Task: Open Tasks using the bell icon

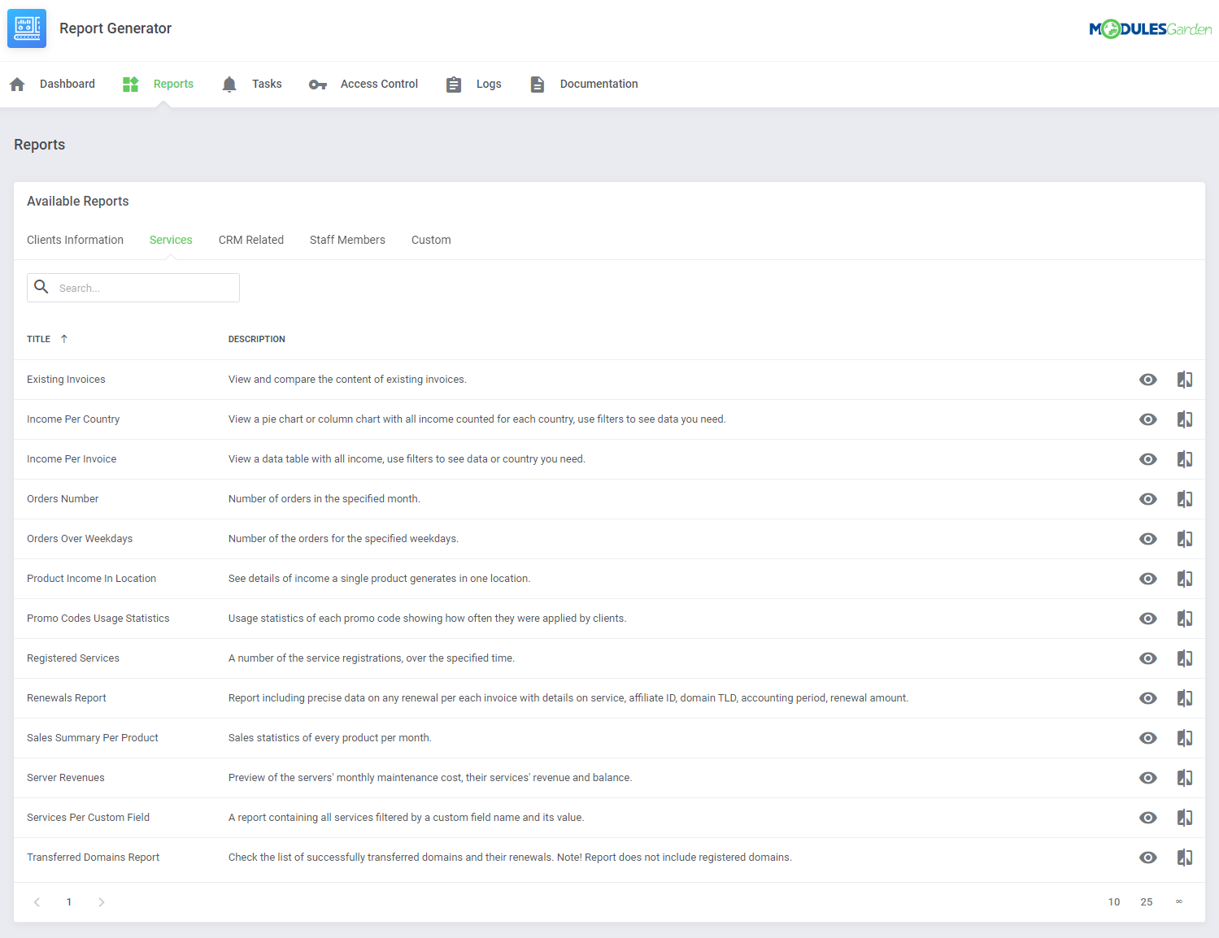Action: pos(229,84)
